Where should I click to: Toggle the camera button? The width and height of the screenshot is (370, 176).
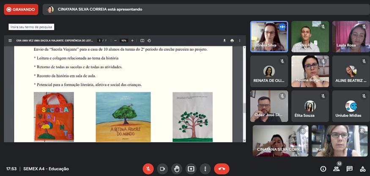pos(162,169)
